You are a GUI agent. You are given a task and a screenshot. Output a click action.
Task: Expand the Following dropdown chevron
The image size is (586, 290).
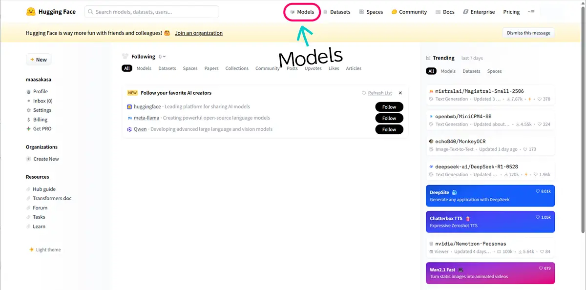pyautogui.click(x=164, y=57)
